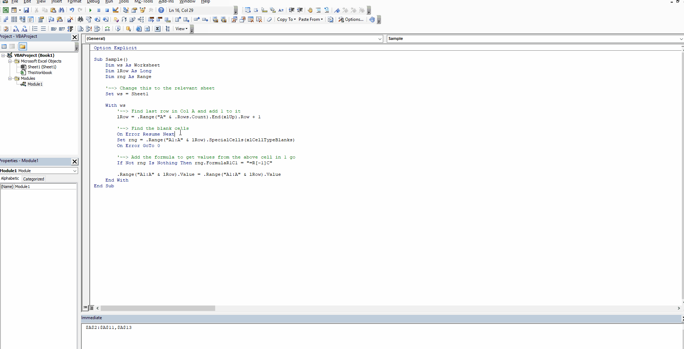Switch to the Alphabetic properties tab
This screenshot has width=684, height=349.
coord(10,178)
